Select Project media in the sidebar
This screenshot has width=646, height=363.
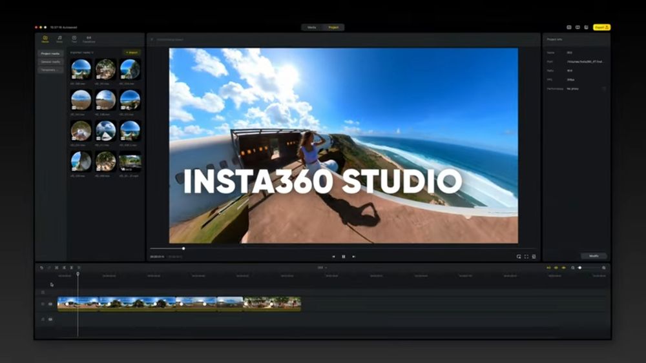coord(50,54)
